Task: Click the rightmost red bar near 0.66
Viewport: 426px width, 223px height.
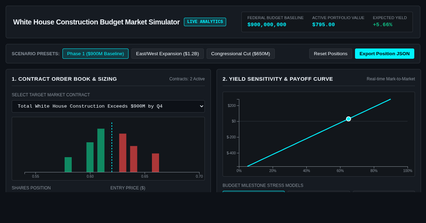Action: [x=155, y=163]
